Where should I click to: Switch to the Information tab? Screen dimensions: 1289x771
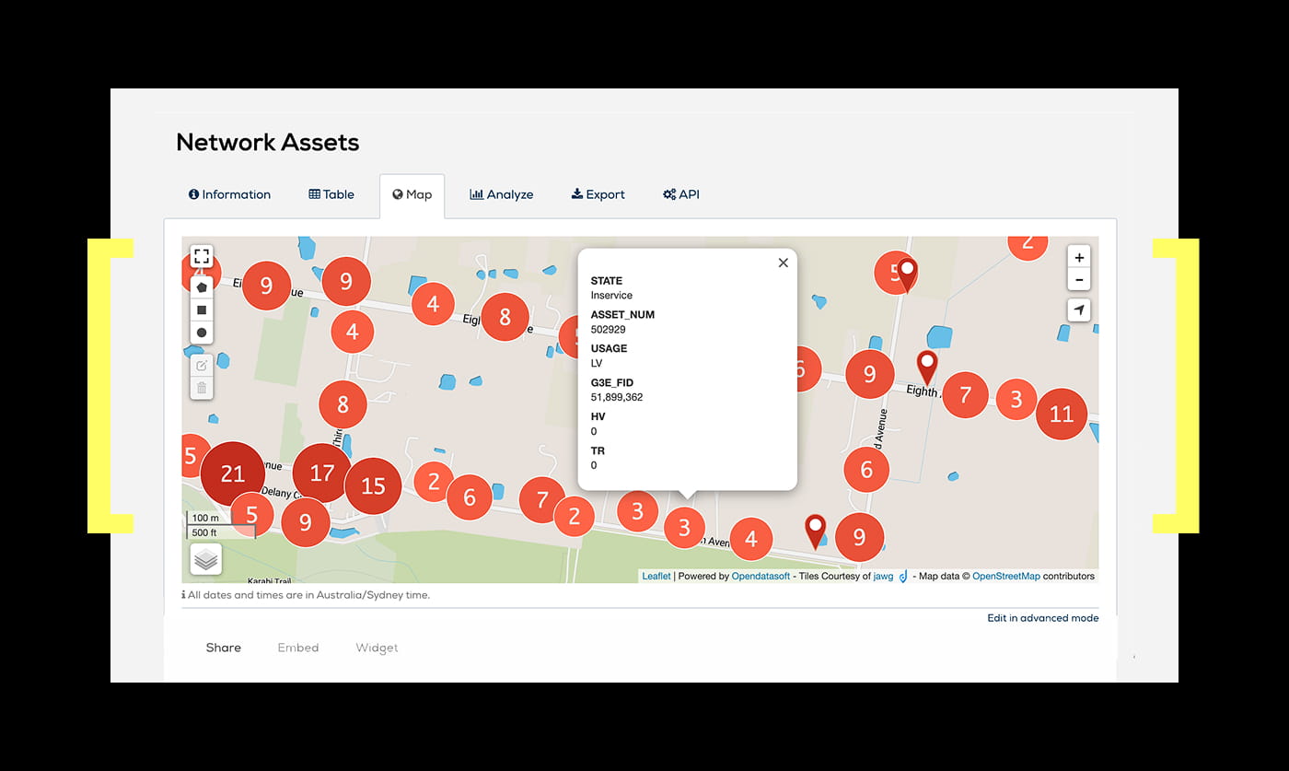[229, 194]
